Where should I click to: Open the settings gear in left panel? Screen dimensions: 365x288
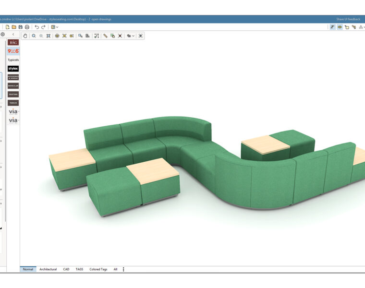click(x=3, y=35)
